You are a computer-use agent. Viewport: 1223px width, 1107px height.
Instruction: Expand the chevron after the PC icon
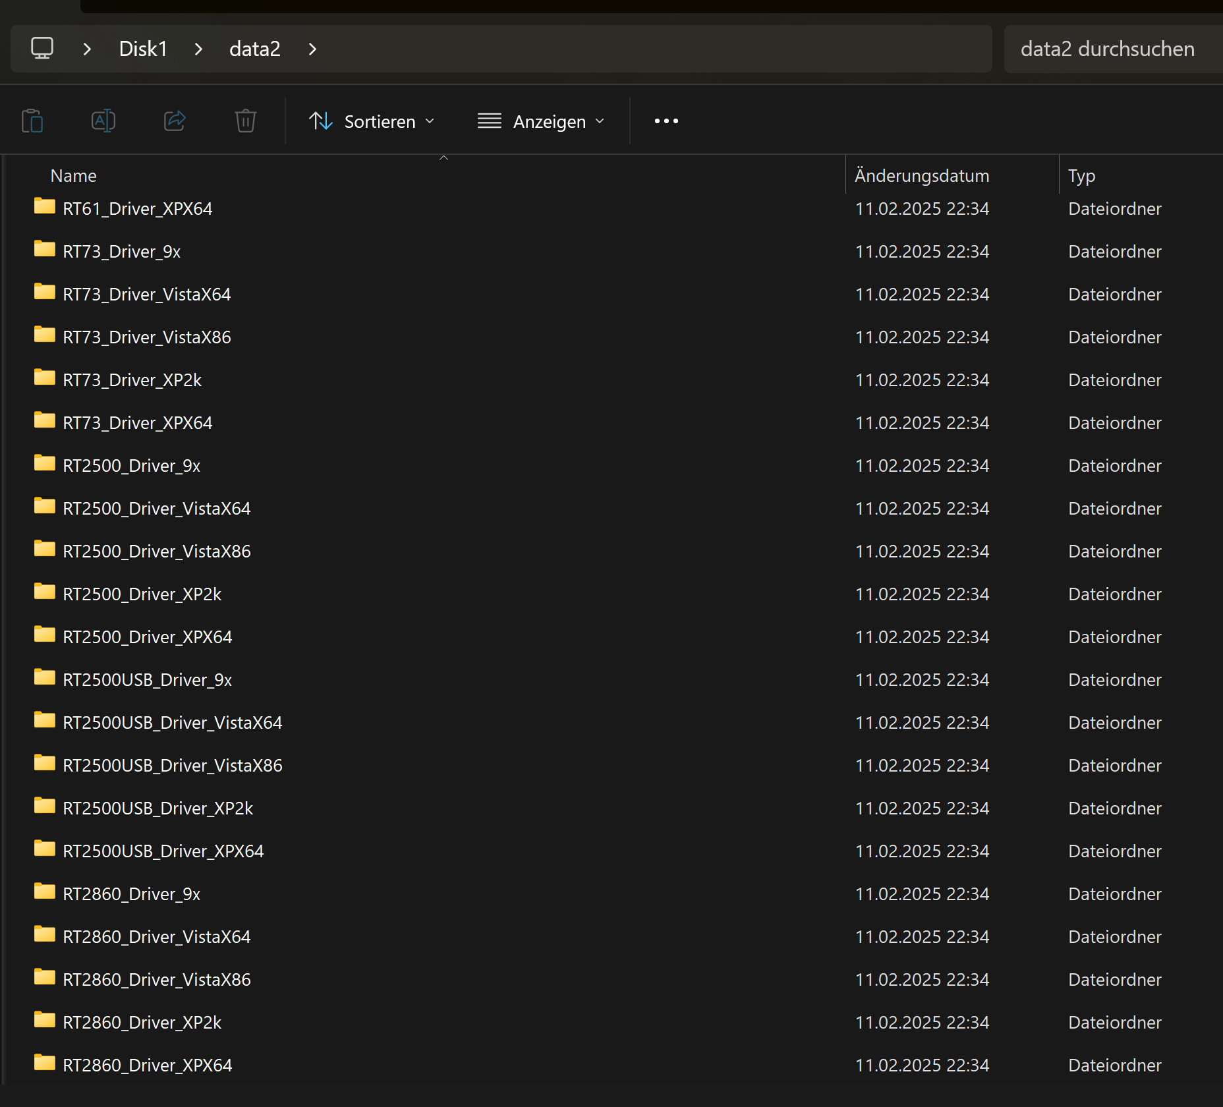[87, 49]
